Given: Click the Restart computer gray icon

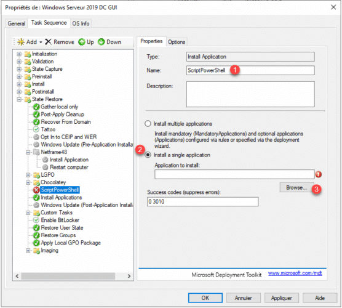Looking at the screenshot, I should point(45,168).
